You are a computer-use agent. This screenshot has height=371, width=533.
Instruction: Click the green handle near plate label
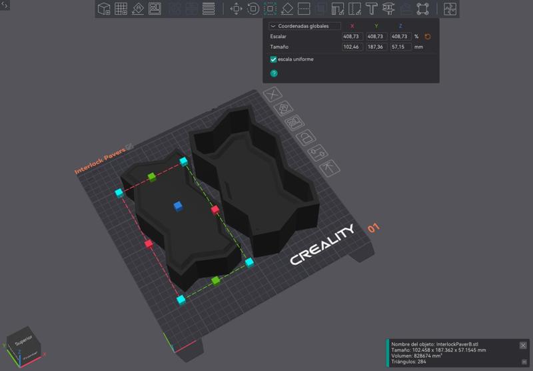point(152,177)
